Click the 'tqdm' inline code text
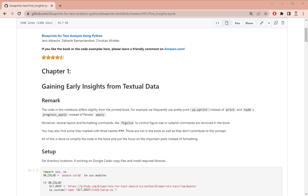Screen dimensions: 308x196 247,110
